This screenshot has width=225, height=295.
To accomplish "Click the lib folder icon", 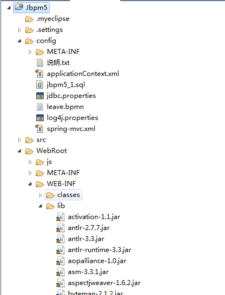I will click(50, 206).
